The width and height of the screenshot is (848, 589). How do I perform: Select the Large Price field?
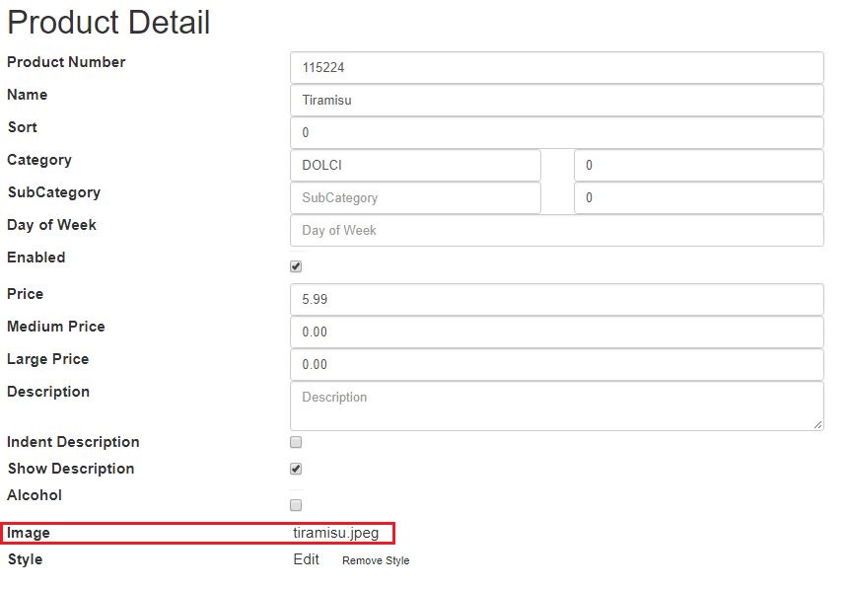pos(557,364)
